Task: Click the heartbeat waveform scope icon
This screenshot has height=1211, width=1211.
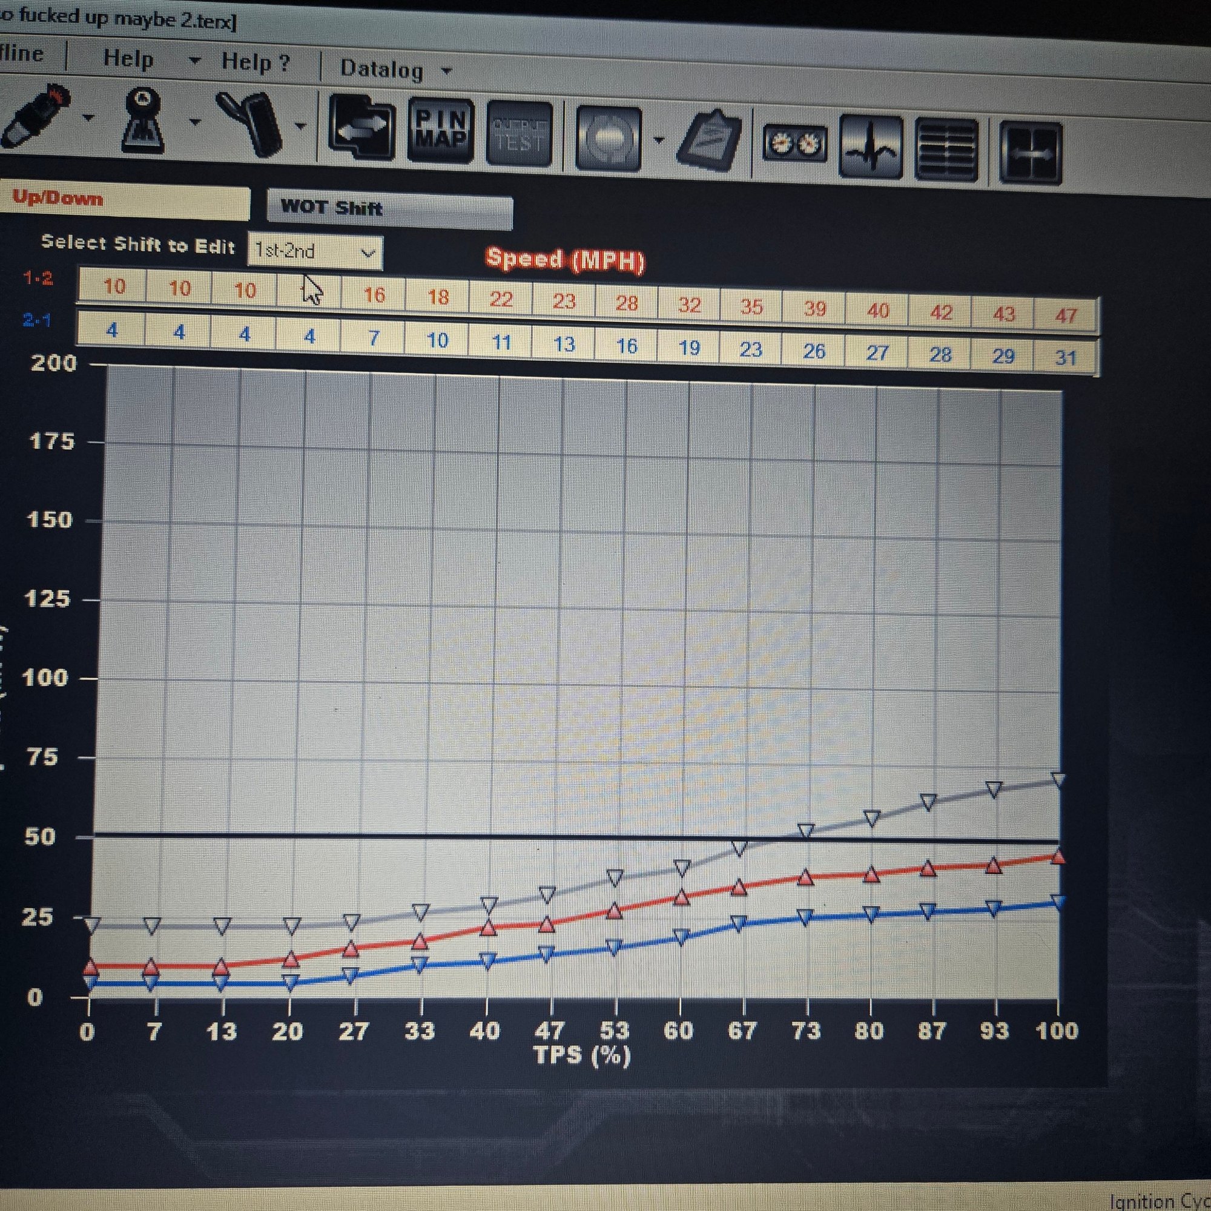Action: (x=871, y=148)
